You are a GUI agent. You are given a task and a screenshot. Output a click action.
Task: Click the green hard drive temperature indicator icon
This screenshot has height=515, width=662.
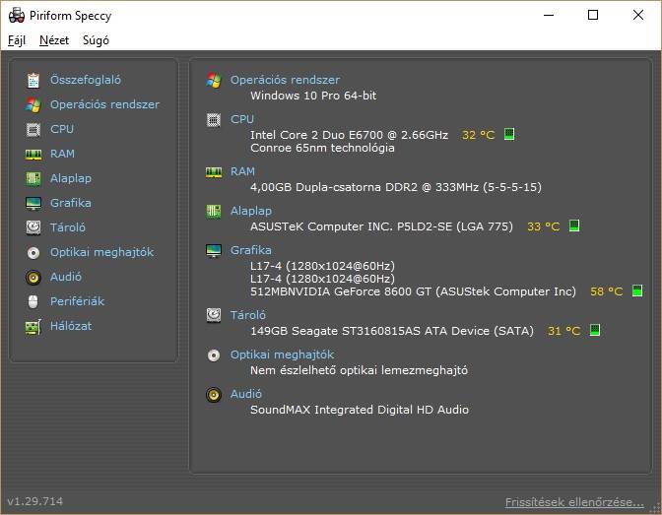pyautogui.click(x=595, y=330)
